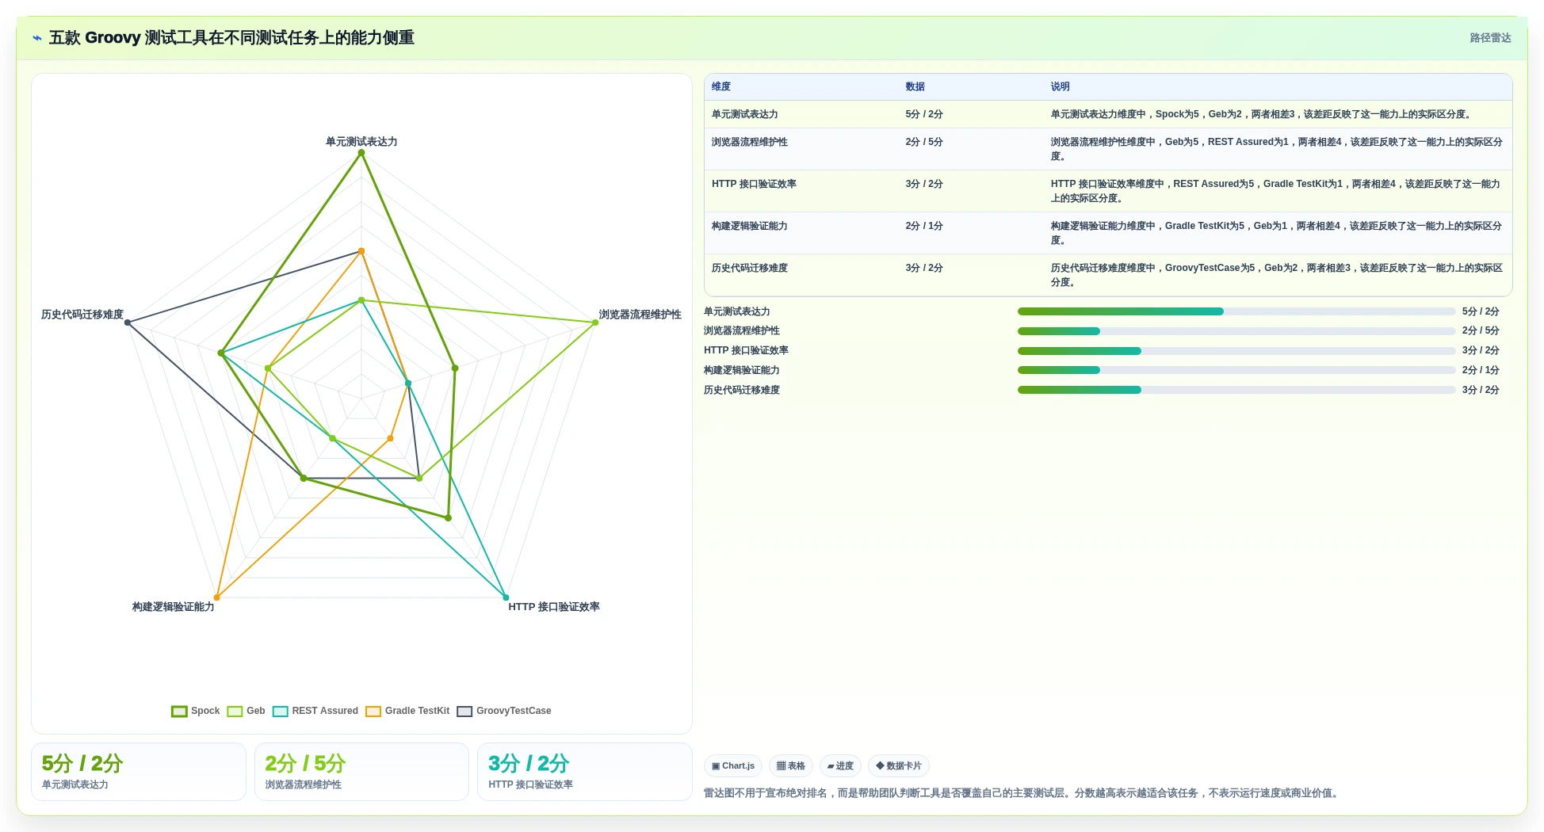This screenshot has width=1544, height=832.
Task: Click the 数据 column header
Action: pyautogui.click(x=915, y=86)
